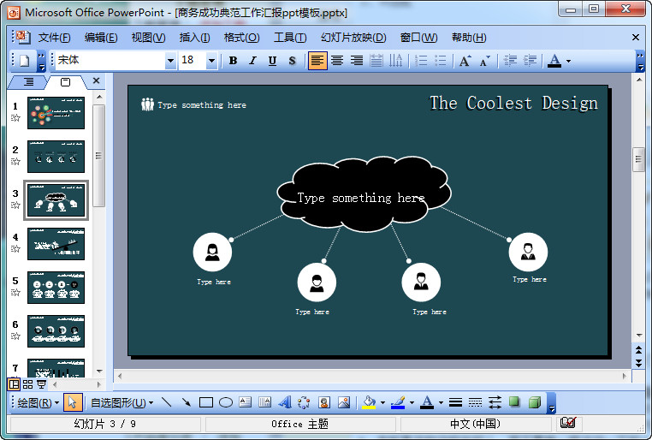
Task: Insert clip art
Action: click(x=324, y=402)
